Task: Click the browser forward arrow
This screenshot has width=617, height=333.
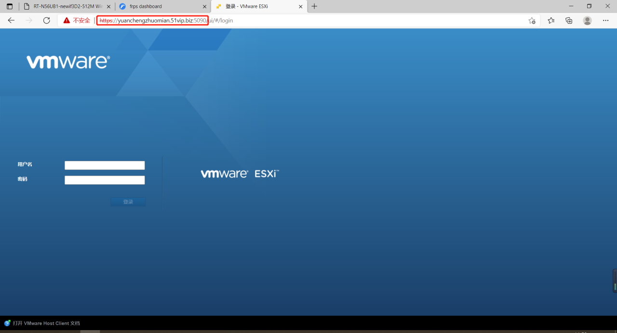Action: click(x=29, y=21)
